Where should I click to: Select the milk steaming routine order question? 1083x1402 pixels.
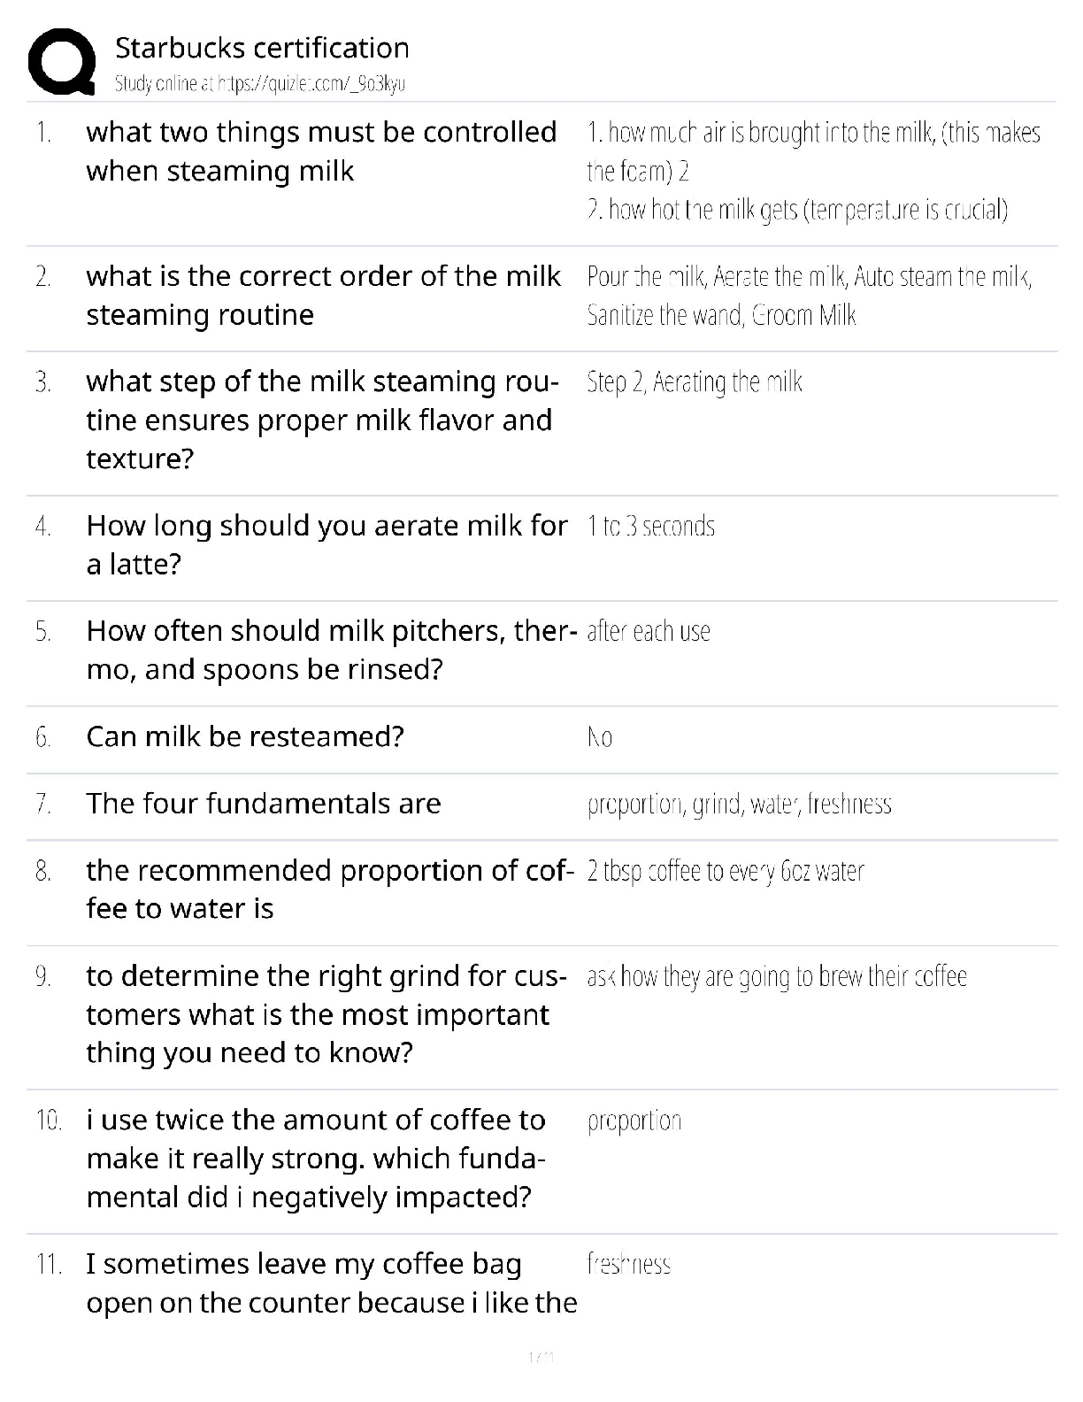[x=323, y=296]
